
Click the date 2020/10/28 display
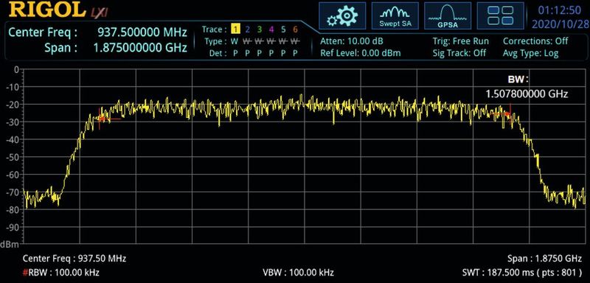560,24
